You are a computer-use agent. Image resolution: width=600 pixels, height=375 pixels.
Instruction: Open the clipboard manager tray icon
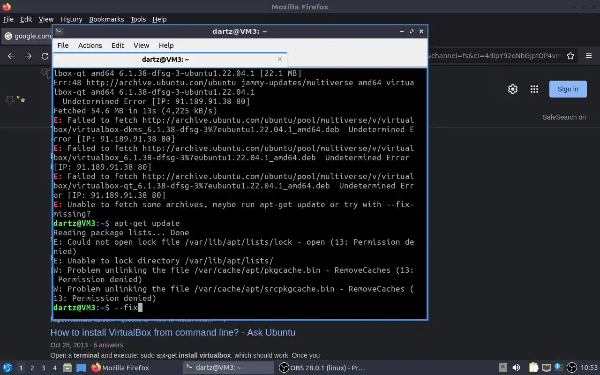coord(534,368)
